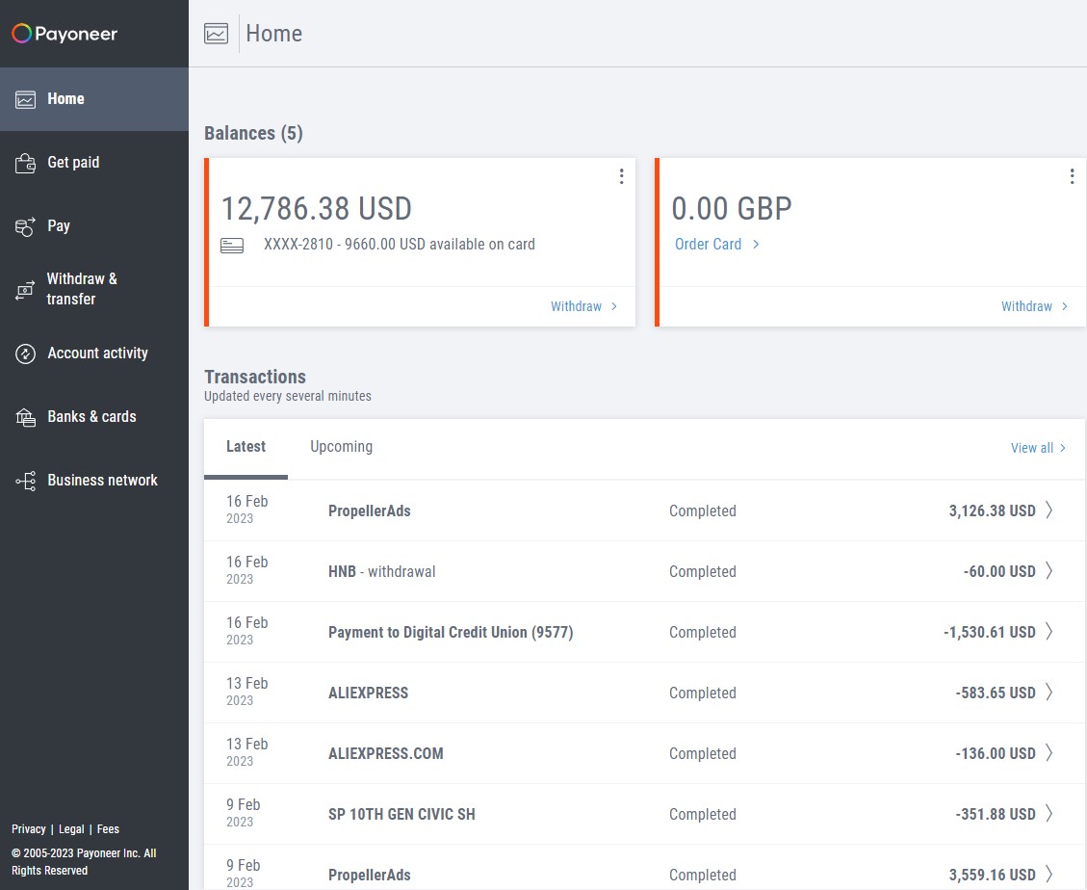Click the Banks & cards icon
Viewport: 1087px width, 890px height.
click(26, 417)
